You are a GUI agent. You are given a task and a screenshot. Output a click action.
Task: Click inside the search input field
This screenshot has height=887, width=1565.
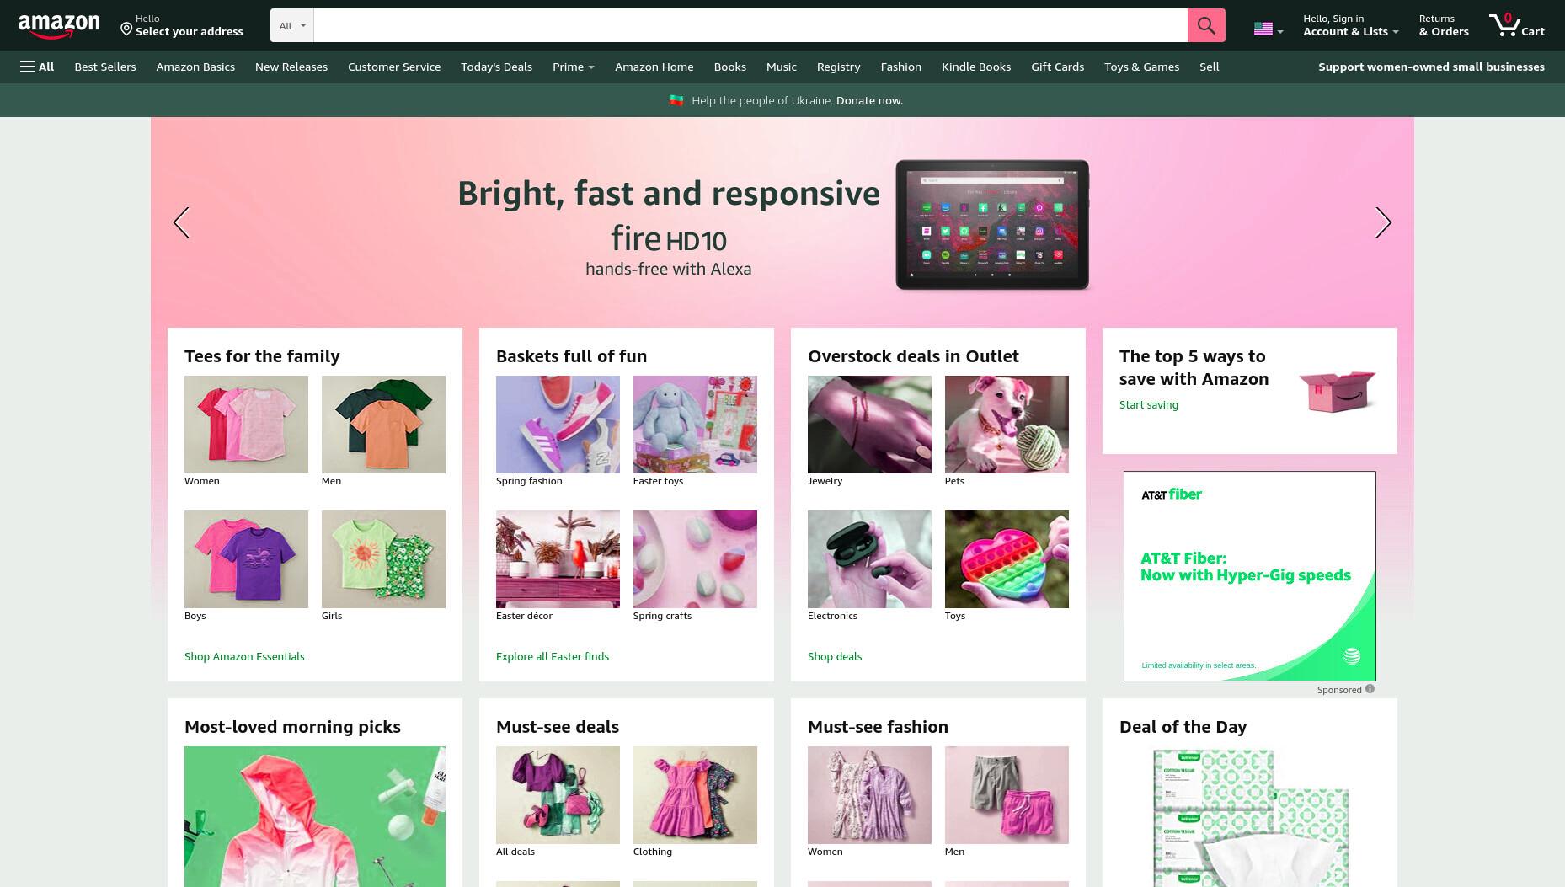[750, 25]
